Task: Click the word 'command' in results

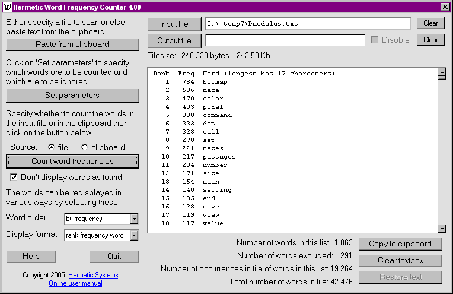Action: [217, 115]
